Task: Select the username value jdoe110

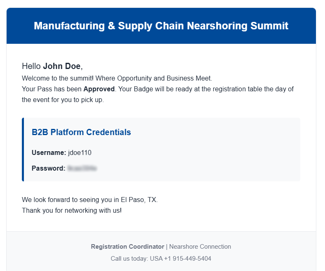Action: pos(80,152)
